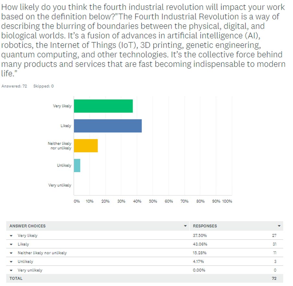Click the yellow Neither likely nor unlikely bar
Viewport: 293px width, 286px height.
tap(86, 146)
